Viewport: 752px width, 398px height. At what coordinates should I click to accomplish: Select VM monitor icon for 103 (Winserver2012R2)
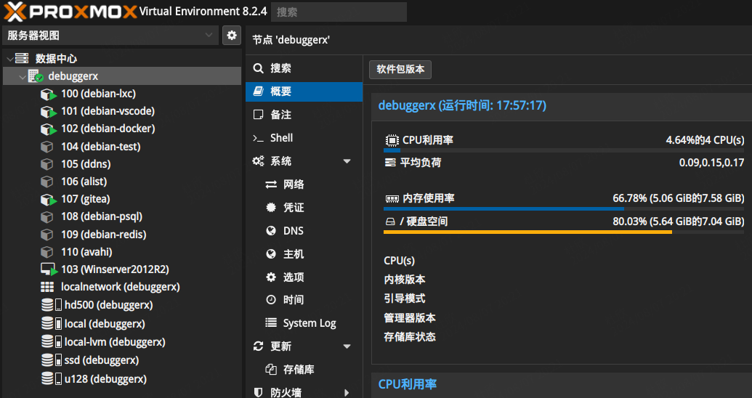click(49, 269)
